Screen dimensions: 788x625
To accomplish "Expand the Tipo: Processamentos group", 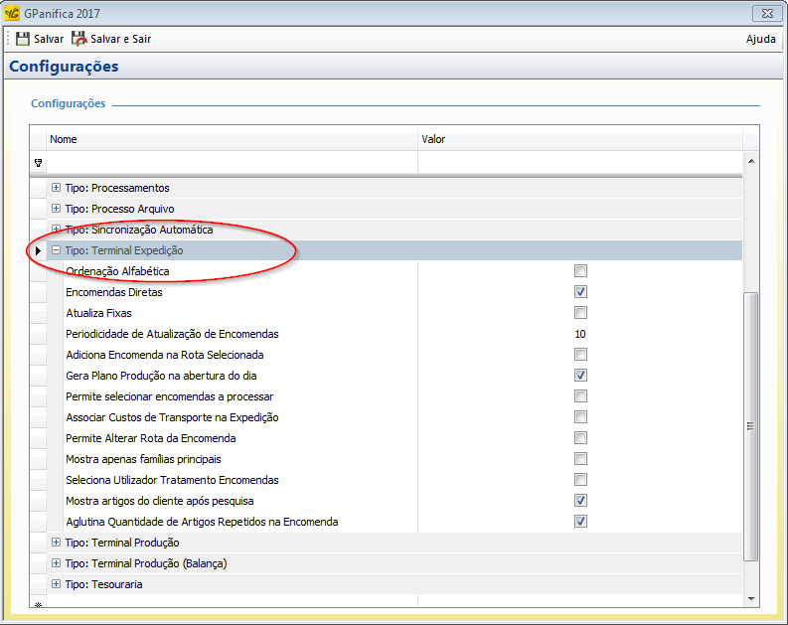I will click(x=57, y=188).
